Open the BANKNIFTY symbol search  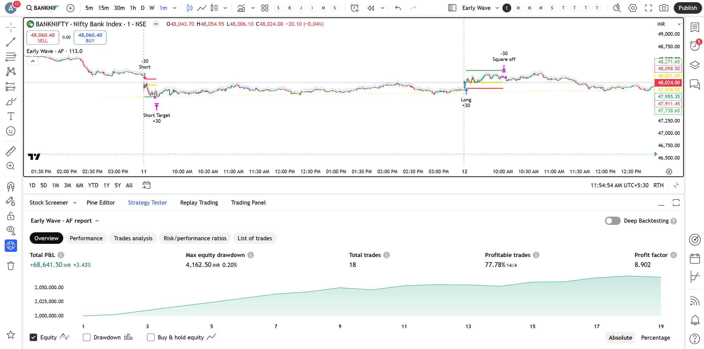pos(42,8)
